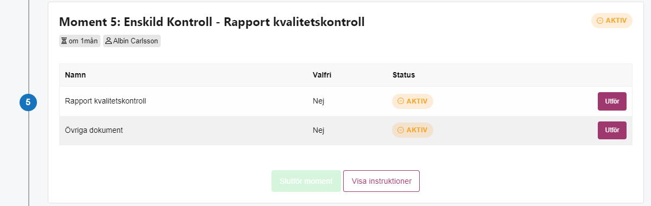This screenshot has width=651, height=206.
Task: Select the Rapport kvalitetskontroll row name
Action: pyautogui.click(x=105, y=101)
